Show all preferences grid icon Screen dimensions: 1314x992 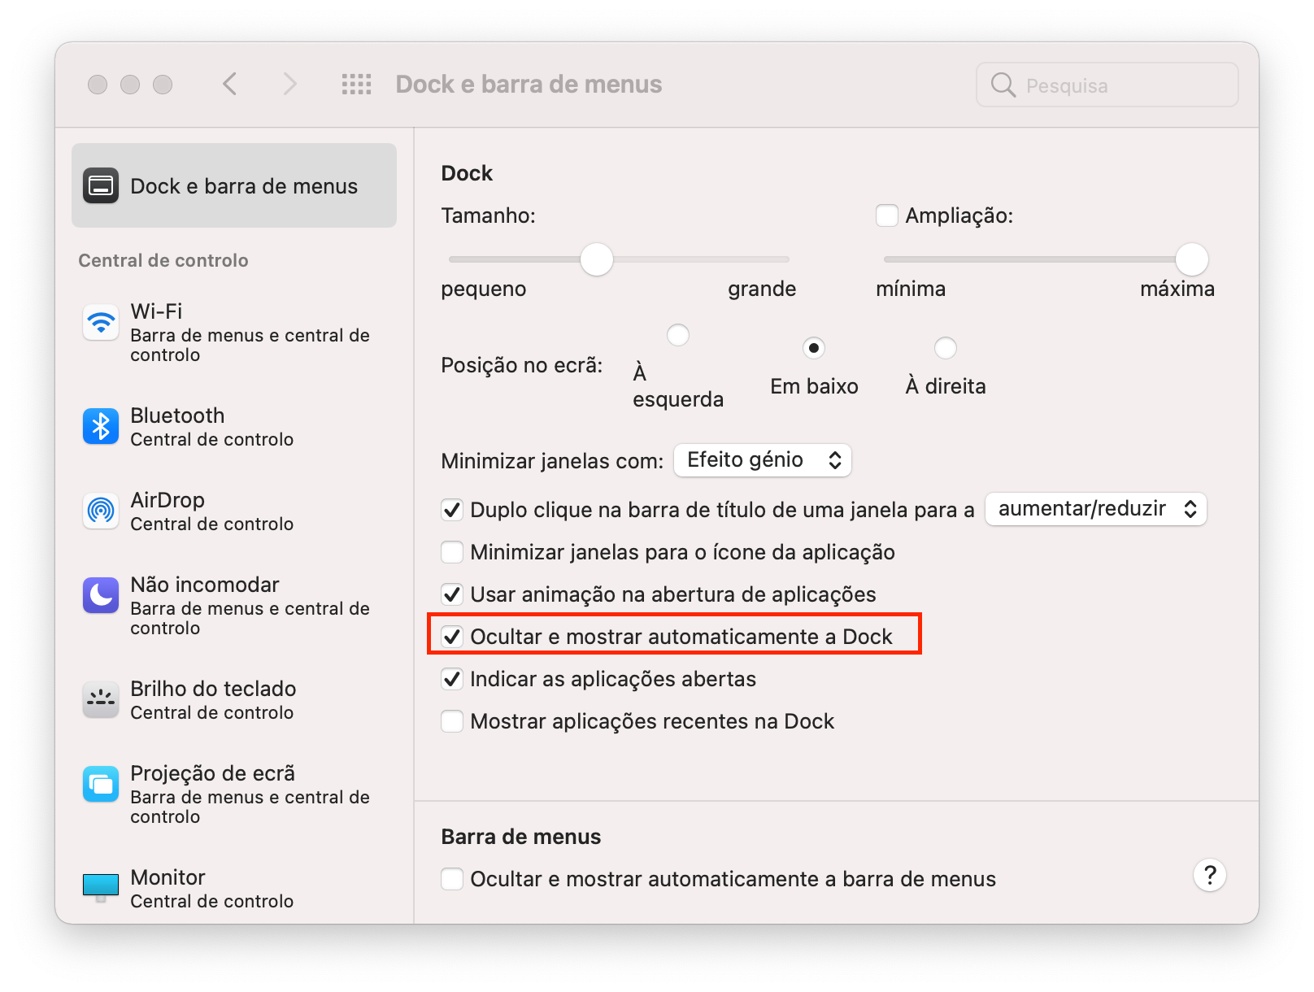pyautogui.click(x=356, y=84)
